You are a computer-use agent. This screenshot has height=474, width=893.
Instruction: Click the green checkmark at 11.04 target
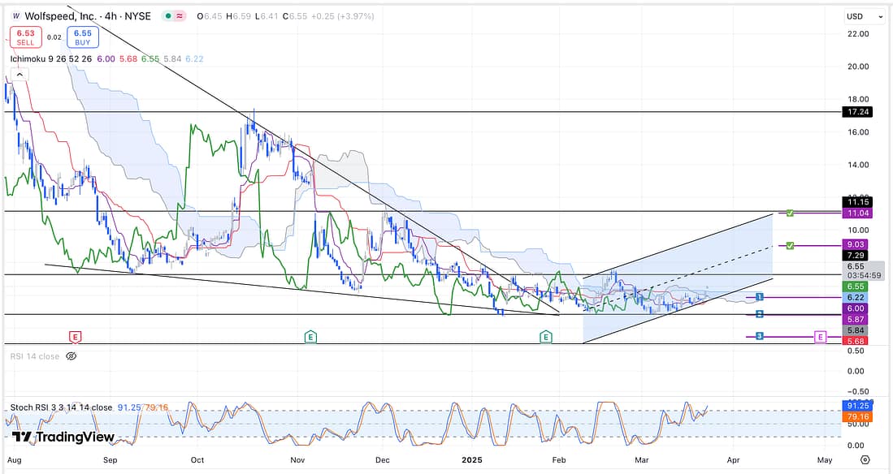coord(789,213)
